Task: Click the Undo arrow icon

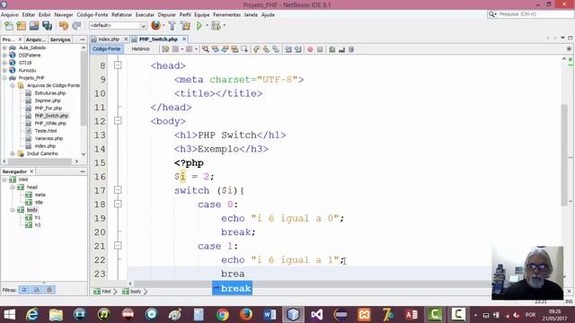Action: (x=64, y=26)
